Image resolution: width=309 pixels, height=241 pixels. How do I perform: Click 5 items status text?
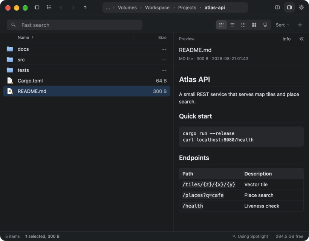pyautogui.click(x=12, y=236)
